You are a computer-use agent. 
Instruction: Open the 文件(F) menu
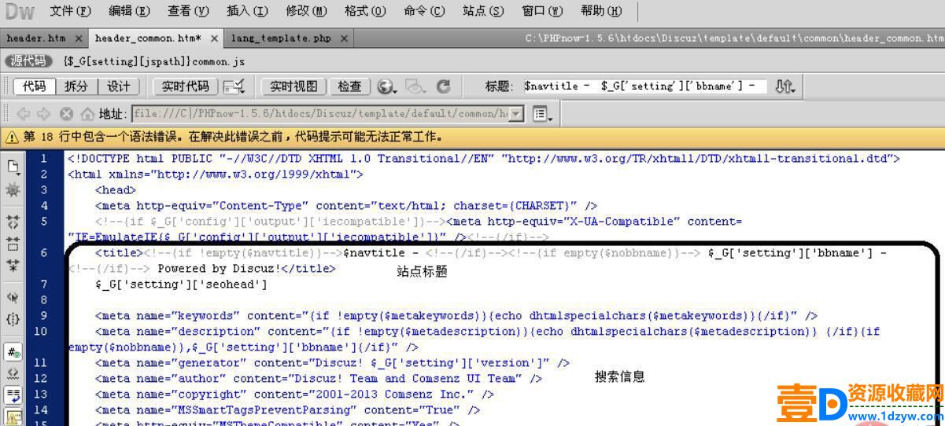70,11
